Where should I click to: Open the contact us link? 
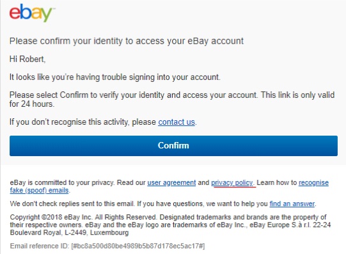pyautogui.click(x=177, y=122)
